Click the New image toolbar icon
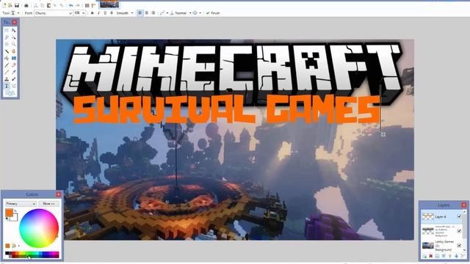 click(x=4, y=5)
